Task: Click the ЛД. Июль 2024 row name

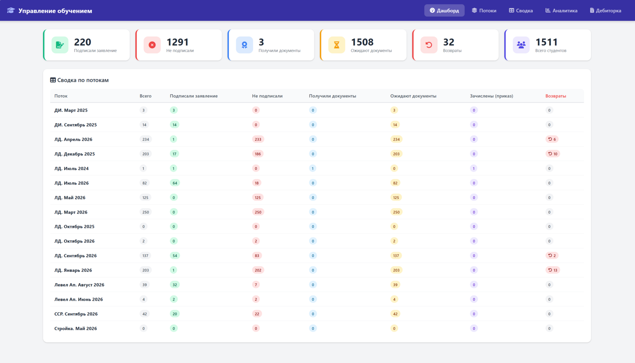Action: click(x=71, y=169)
